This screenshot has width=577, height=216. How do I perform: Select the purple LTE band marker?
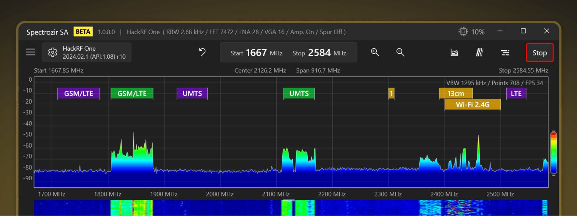tap(516, 94)
